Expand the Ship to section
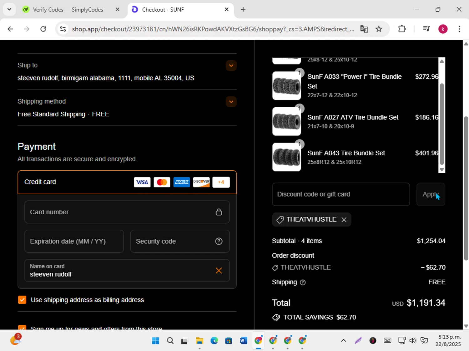The width and height of the screenshot is (469, 351). tap(231, 66)
